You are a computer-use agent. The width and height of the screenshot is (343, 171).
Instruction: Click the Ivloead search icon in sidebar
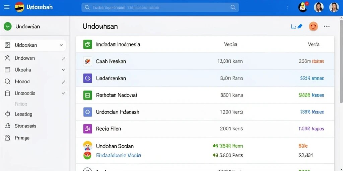pos(7,81)
